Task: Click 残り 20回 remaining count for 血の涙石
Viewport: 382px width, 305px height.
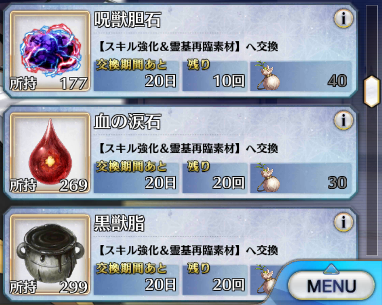Action: click(215, 177)
